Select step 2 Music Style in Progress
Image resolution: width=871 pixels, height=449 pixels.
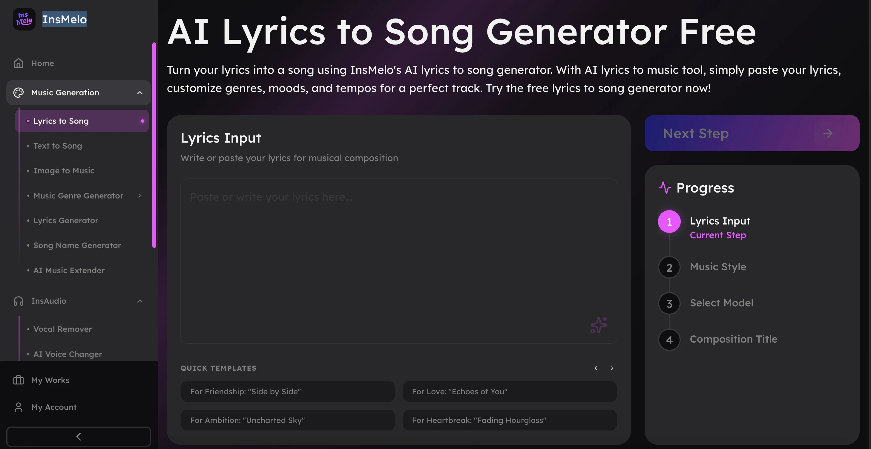coord(717,267)
